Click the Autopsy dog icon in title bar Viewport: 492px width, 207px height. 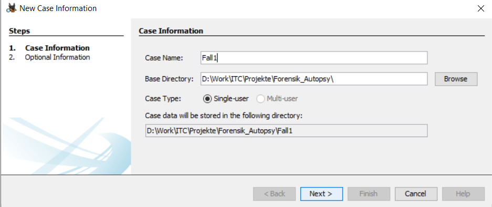coord(12,8)
